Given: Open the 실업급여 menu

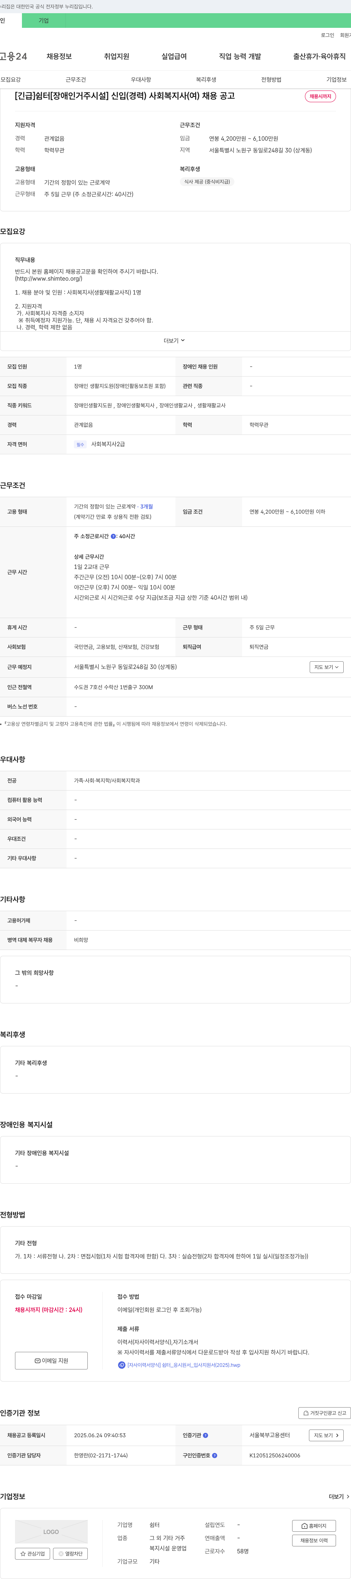Looking at the screenshot, I should [x=174, y=56].
